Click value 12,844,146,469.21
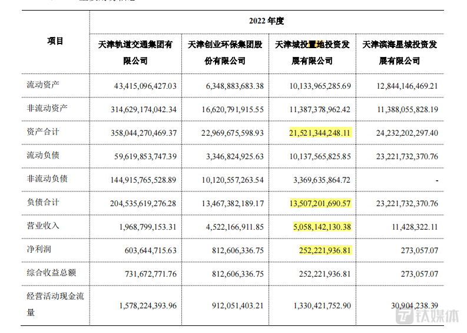 [407, 86]
